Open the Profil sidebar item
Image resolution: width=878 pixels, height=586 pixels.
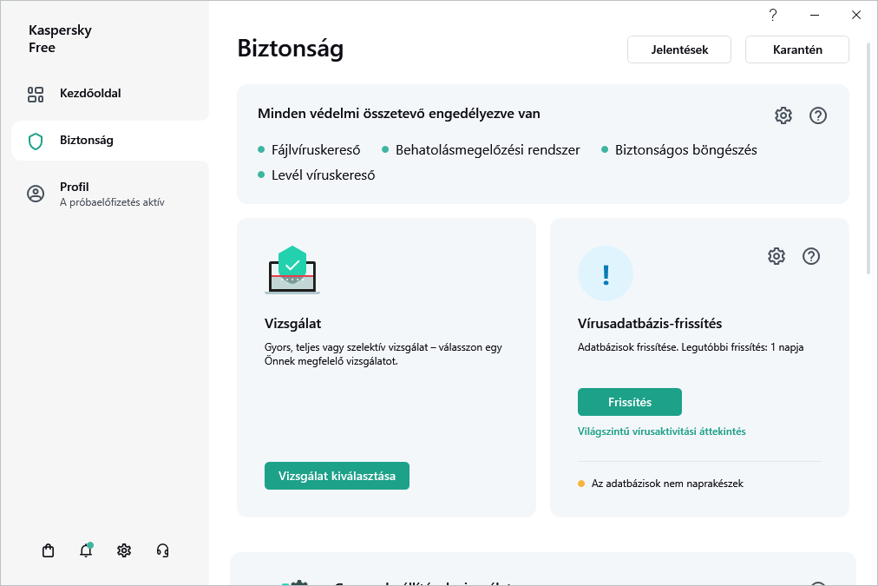[x=75, y=188]
